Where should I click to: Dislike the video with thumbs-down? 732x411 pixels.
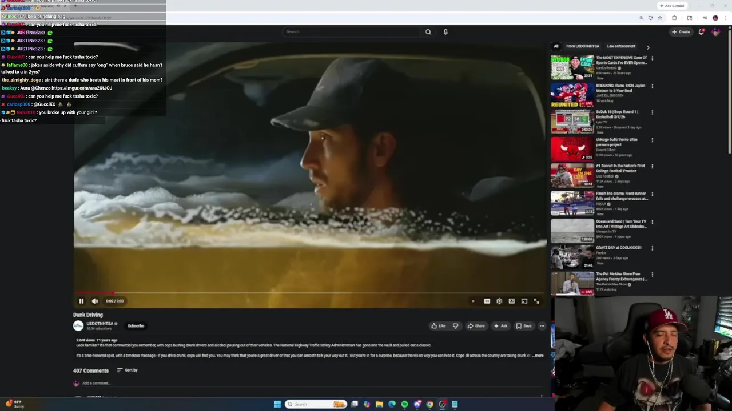pos(455,326)
